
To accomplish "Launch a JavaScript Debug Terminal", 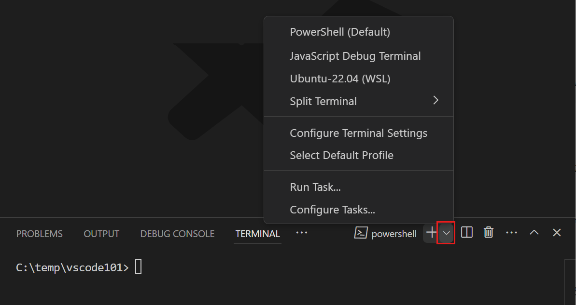I will tap(355, 56).
